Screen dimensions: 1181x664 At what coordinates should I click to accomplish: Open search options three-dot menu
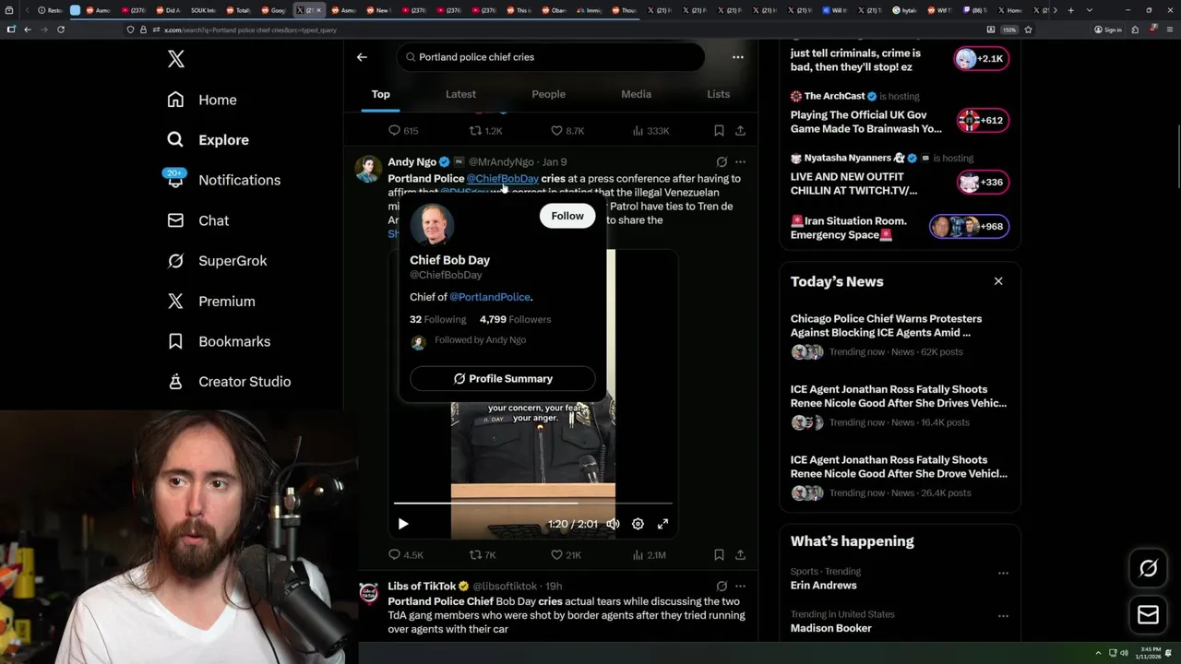click(x=737, y=57)
